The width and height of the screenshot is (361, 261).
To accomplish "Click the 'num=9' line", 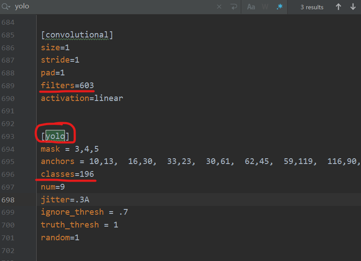I will 53,187.
